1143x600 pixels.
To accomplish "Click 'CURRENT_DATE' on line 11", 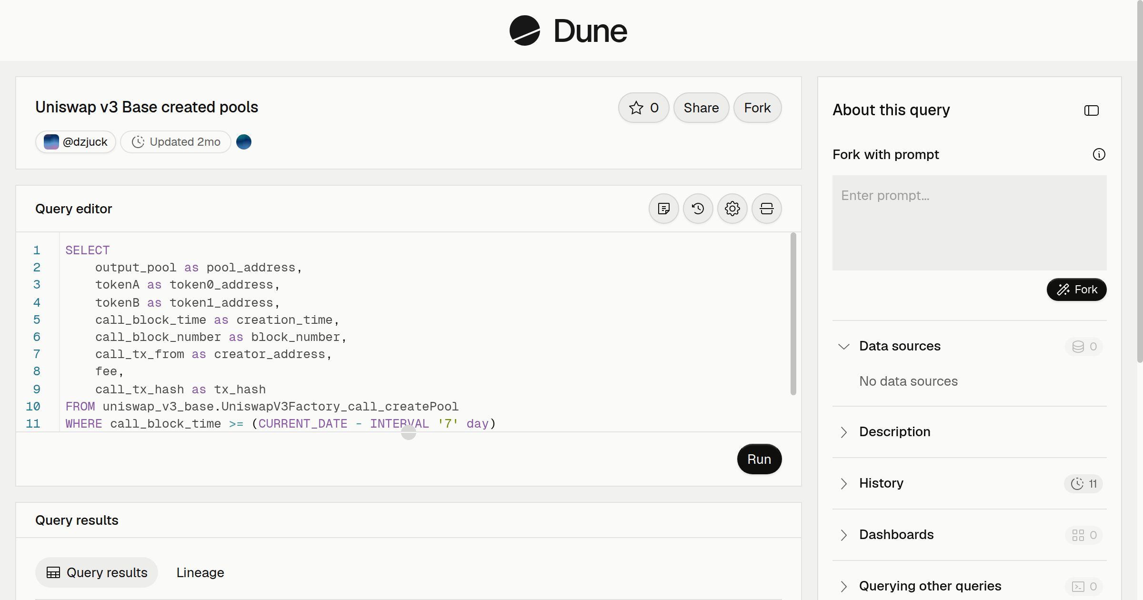I will tap(303, 423).
